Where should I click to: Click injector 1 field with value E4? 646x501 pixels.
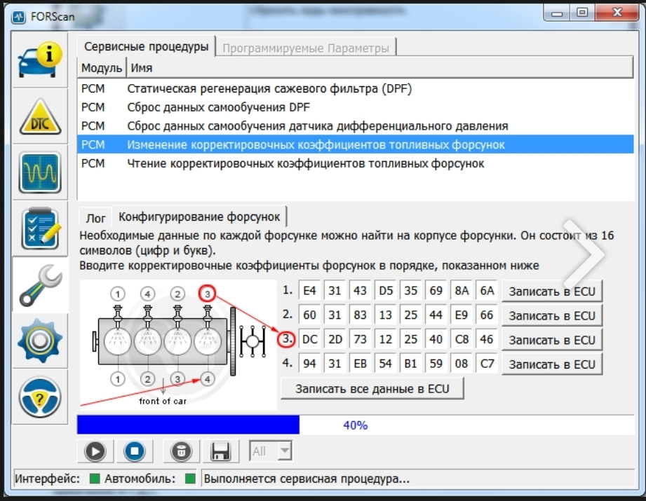309,291
